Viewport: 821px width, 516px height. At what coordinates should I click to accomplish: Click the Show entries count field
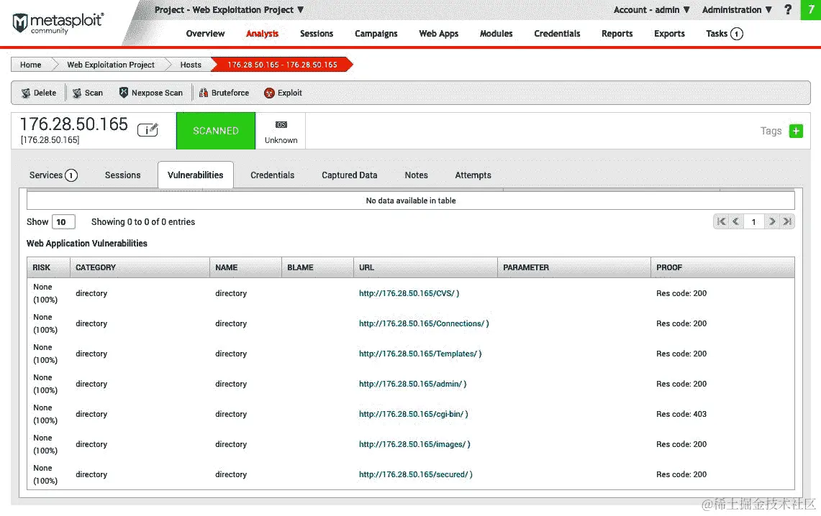(63, 222)
